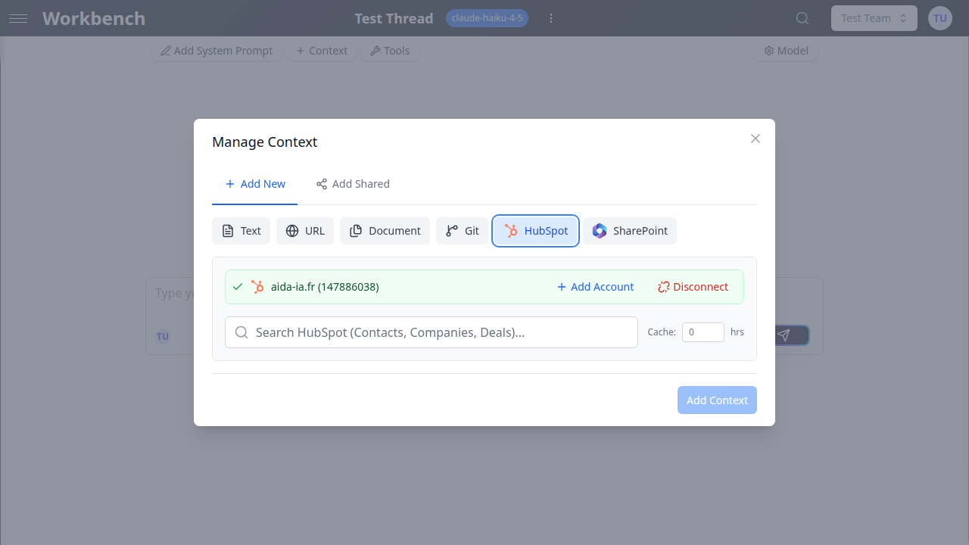This screenshot has height=545, width=969.
Task: Click inside the HubSpot search field
Action: [x=431, y=332]
